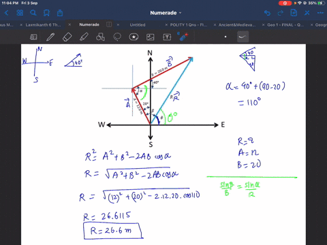327x245 pixels.
Task: Redo the last undone stroke
Action: click(x=281, y=13)
